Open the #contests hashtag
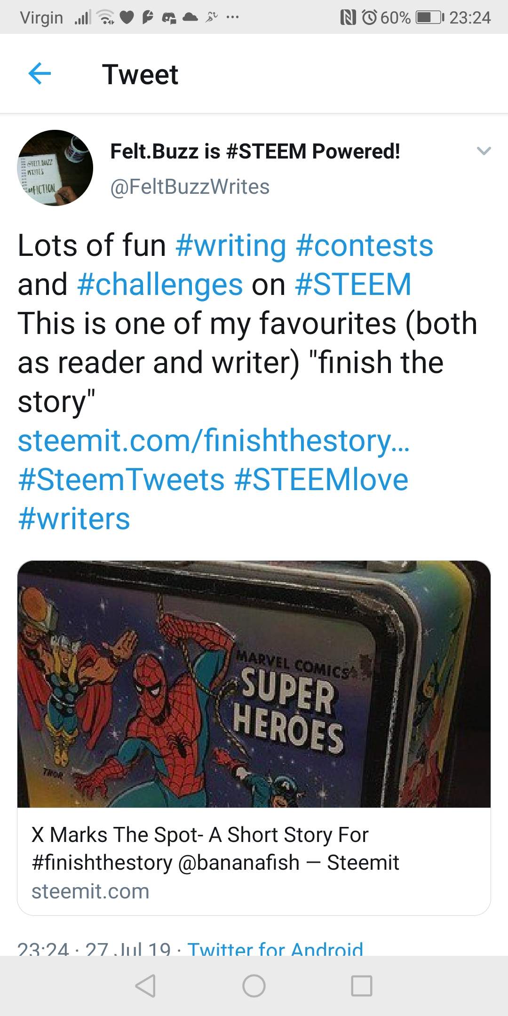 click(365, 246)
